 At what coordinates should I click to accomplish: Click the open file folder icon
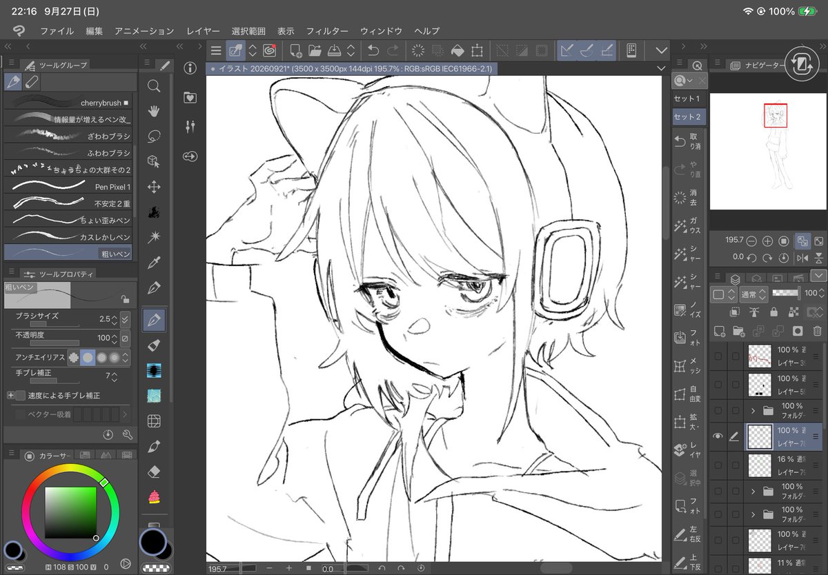click(x=315, y=50)
